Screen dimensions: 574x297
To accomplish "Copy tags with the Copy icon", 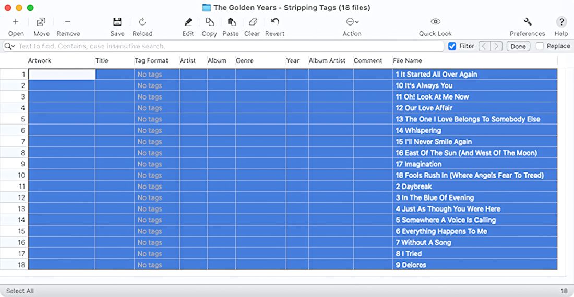I will pyautogui.click(x=210, y=22).
